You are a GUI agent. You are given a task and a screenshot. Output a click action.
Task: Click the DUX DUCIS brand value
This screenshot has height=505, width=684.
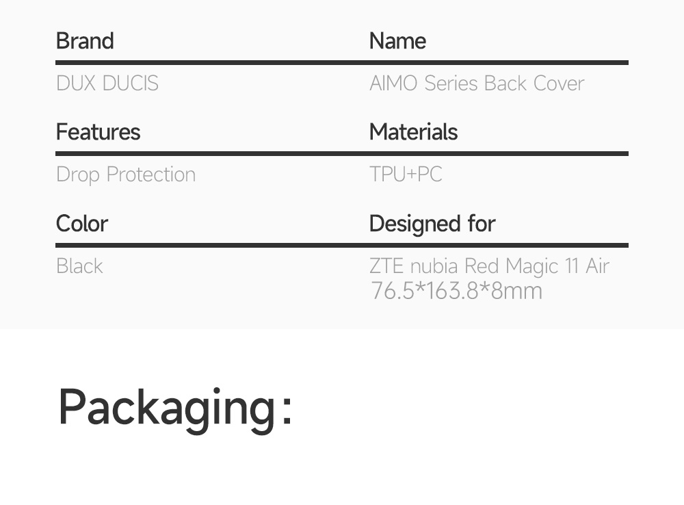107,83
